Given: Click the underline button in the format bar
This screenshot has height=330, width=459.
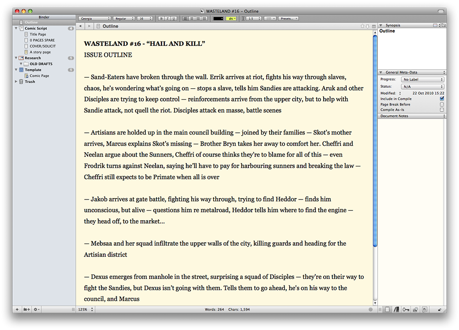Looking at the screenshot, I should [174, 19].
